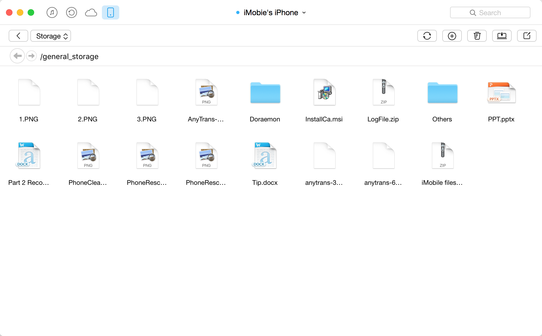Open the Storage category dropdown
Image resolution: width=542 pixels, height=336 pixels.
tap(51, 36)
